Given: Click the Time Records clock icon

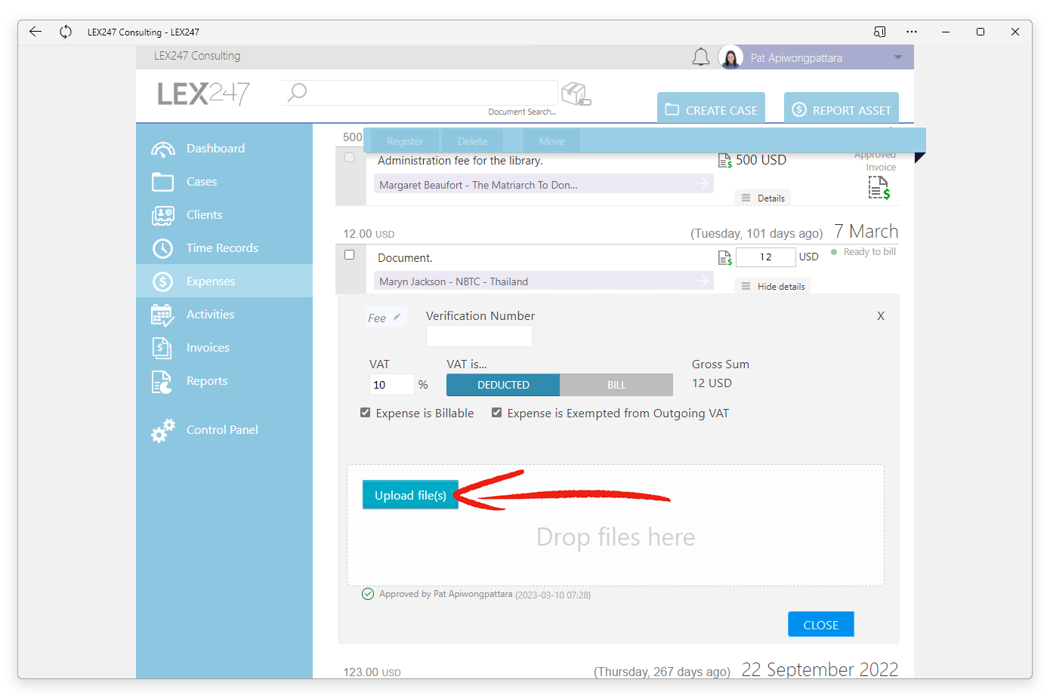Looking at the screenshot, I should 162,248.
